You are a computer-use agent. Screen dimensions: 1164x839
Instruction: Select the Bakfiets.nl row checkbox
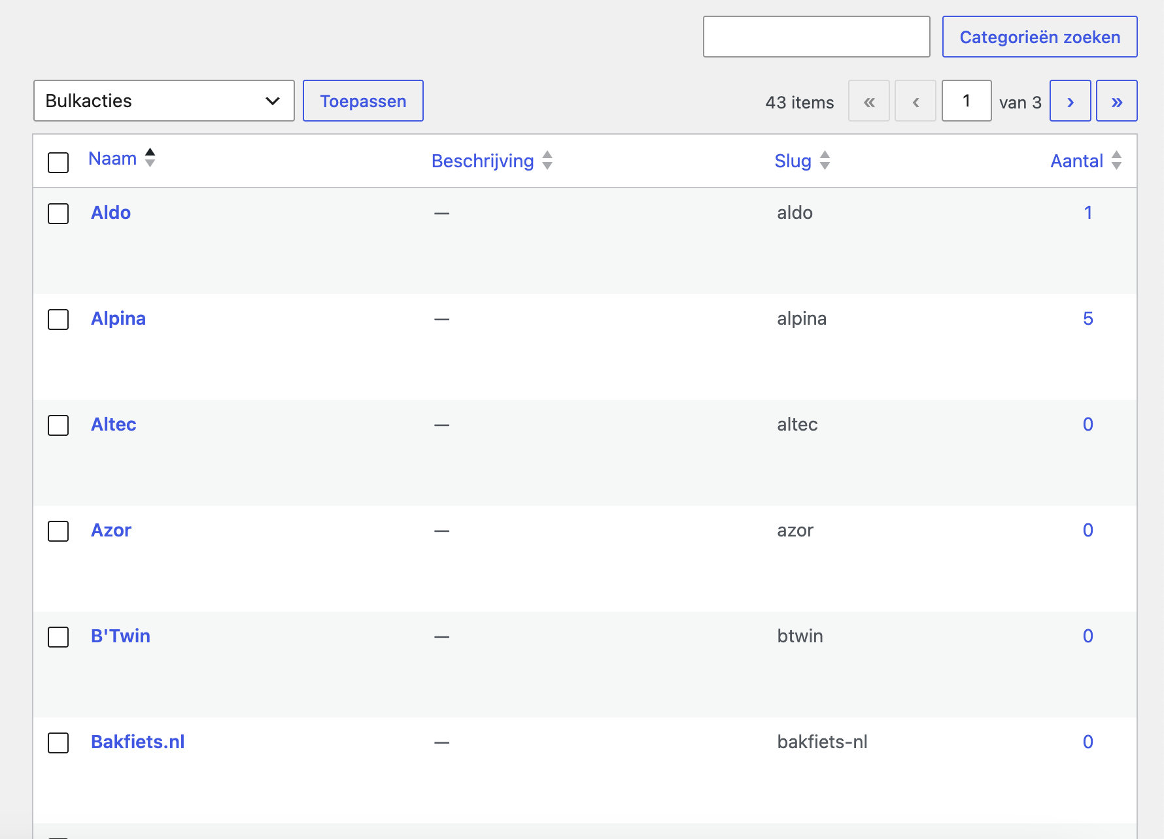click(x=58, y=743)
